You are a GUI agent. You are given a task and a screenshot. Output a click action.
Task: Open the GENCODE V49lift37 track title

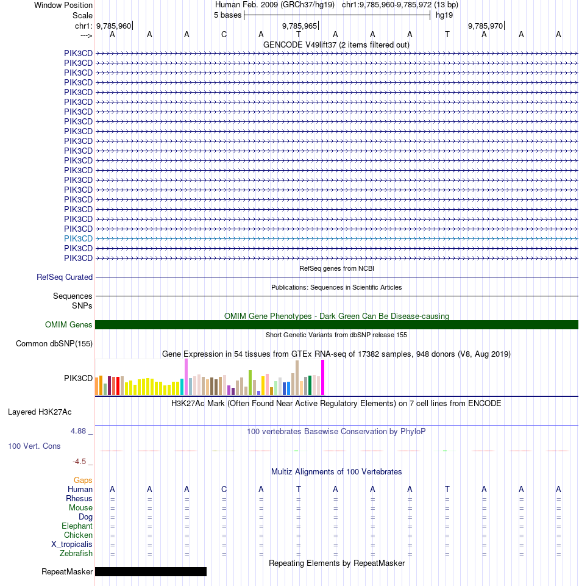336,45
